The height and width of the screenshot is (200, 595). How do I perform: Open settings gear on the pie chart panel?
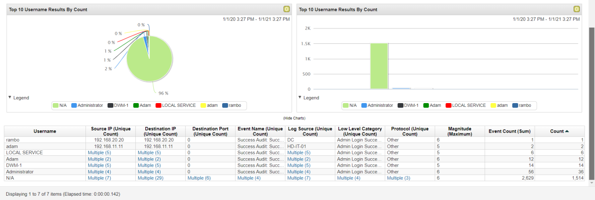click(286, 9)
